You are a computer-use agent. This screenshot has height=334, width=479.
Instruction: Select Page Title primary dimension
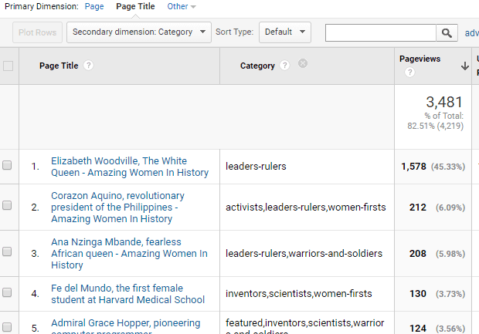tap(135, 6)
